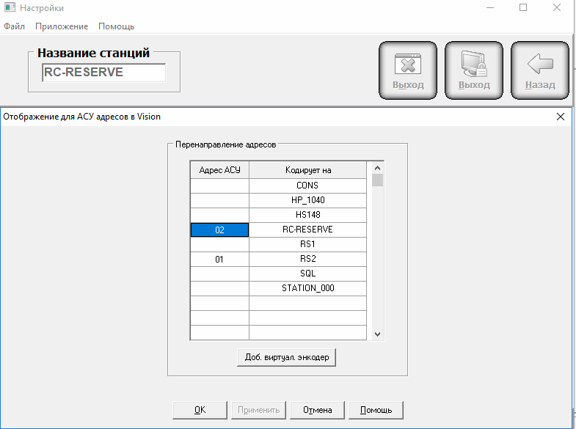576x429 pixels.
Task: Click empty address cell next to CONS
Action: [x=219, y=186]
